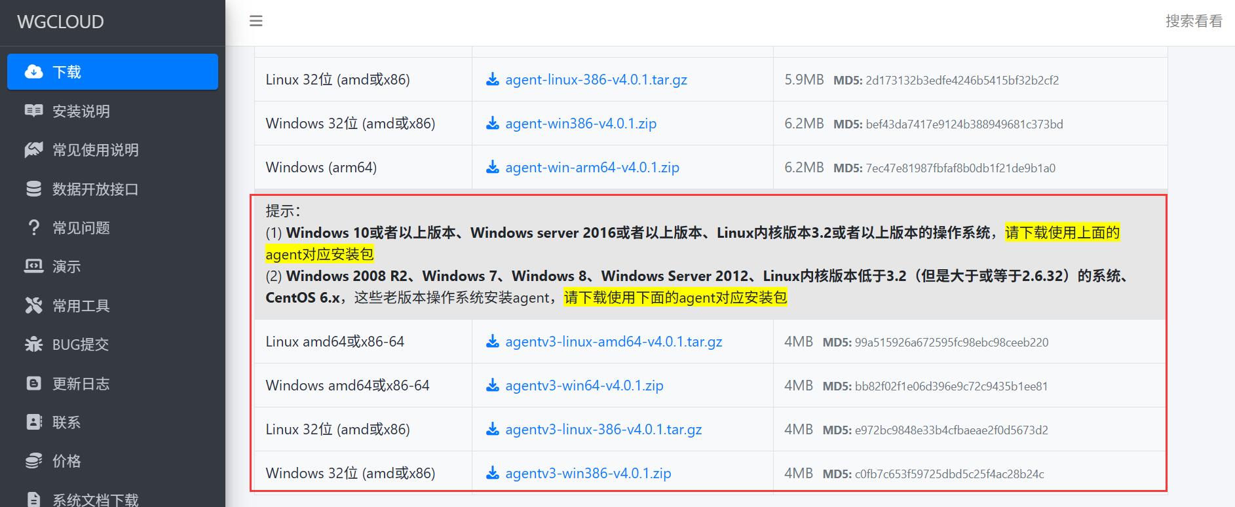Click the chart icon beside 常见使用说明

pos(33,150)
